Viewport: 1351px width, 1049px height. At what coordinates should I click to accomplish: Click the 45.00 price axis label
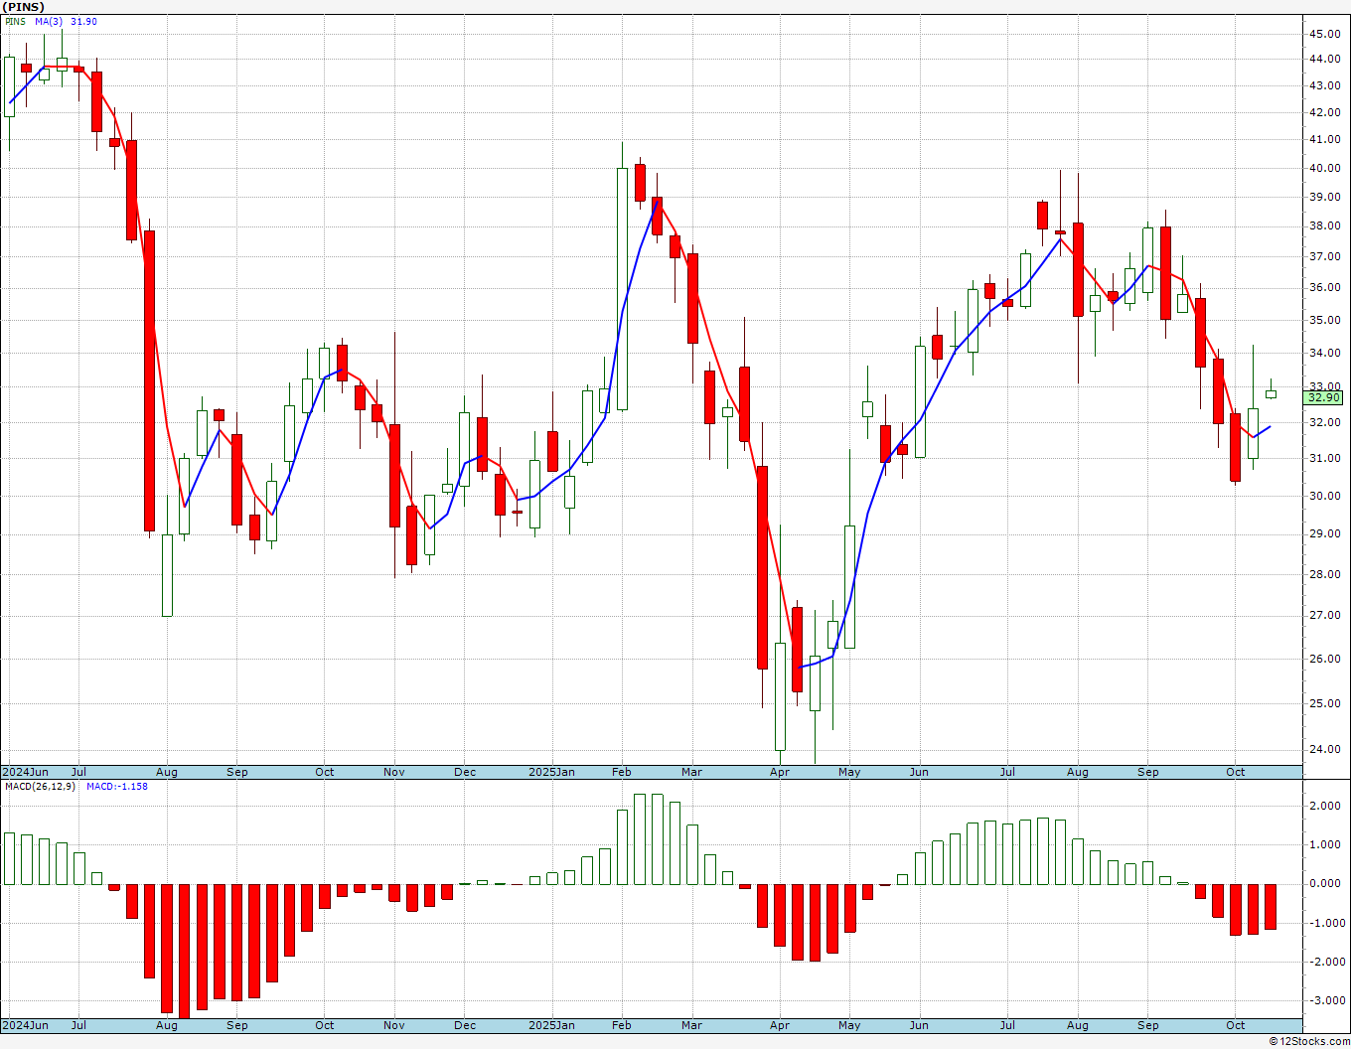pyautogui.click(x=1324, y=34)
